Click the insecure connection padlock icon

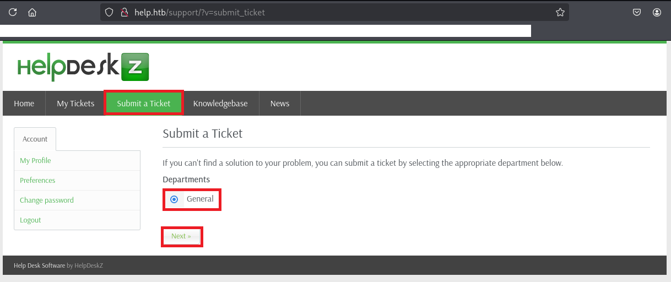(x=124, y=12)
